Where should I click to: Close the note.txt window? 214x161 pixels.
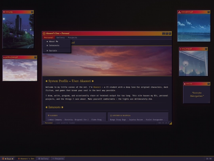(x=208, y=84)
